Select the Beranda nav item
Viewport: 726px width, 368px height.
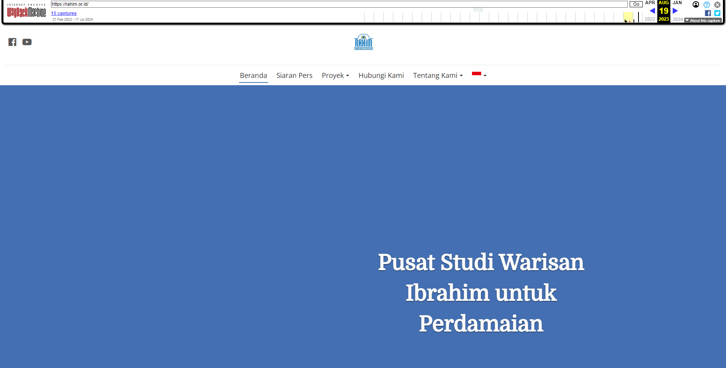click(254, 76)
